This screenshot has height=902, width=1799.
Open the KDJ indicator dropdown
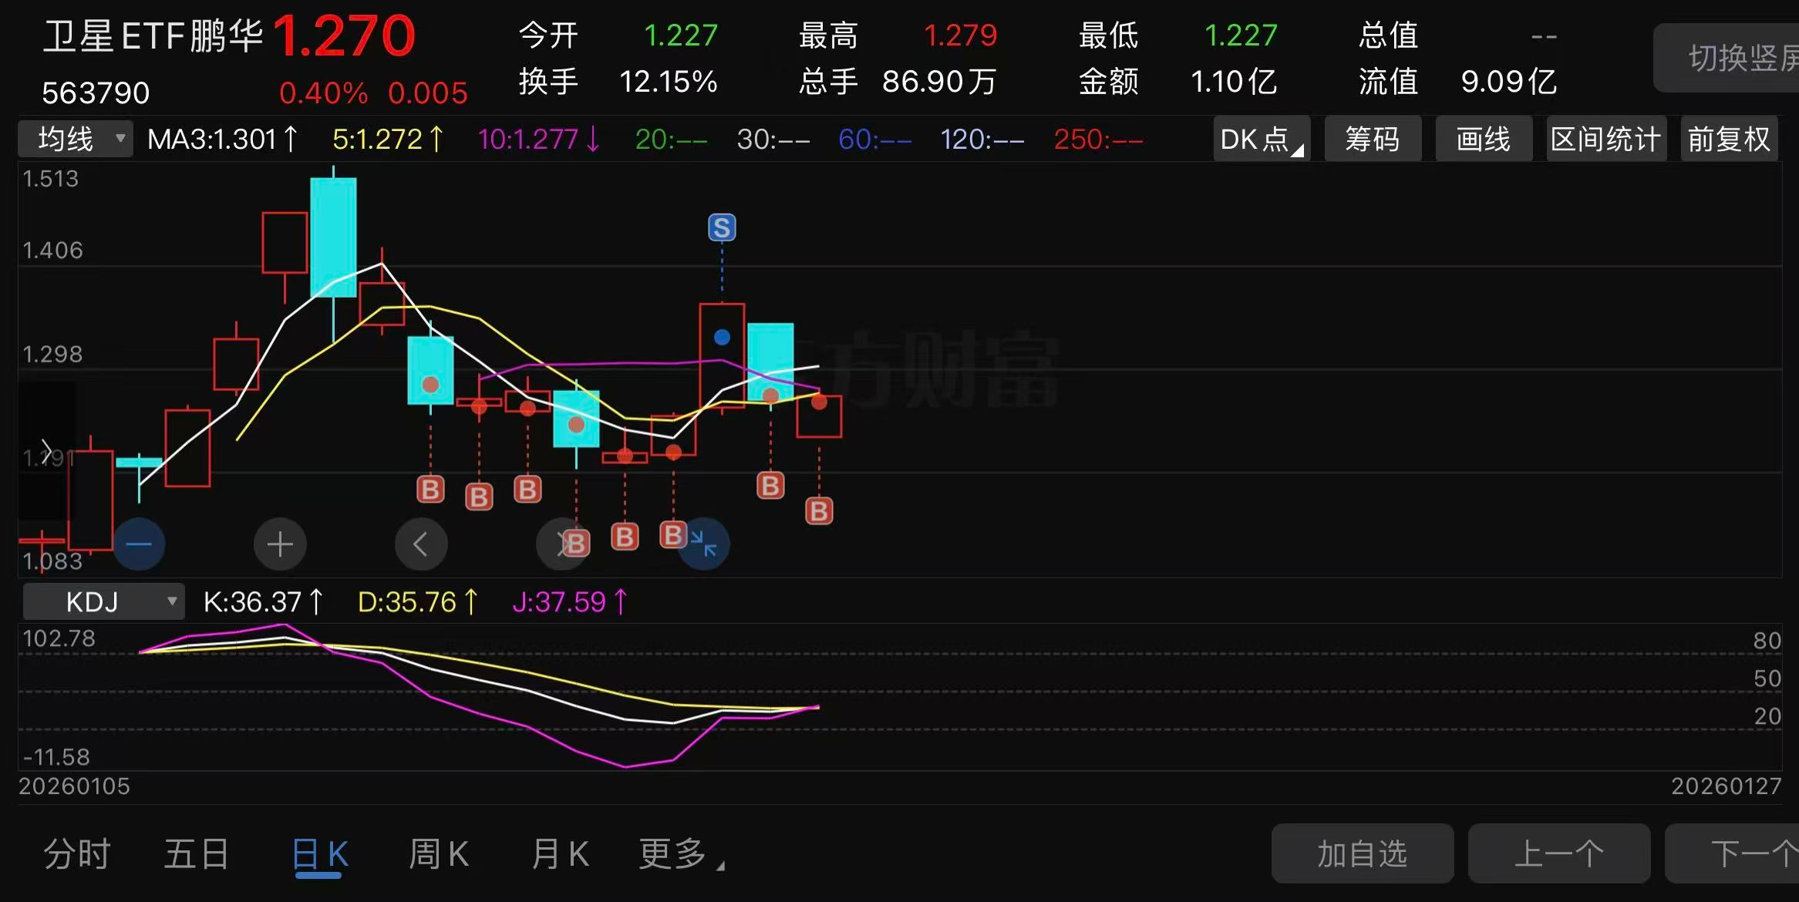(103, 601)
